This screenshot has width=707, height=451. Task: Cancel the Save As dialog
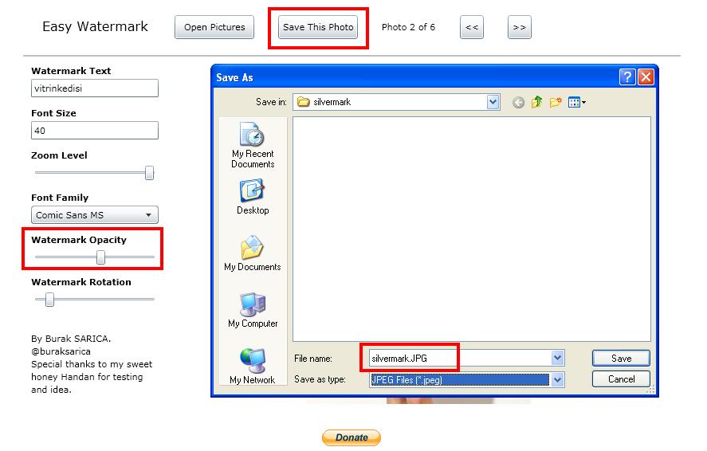(621, 379)
